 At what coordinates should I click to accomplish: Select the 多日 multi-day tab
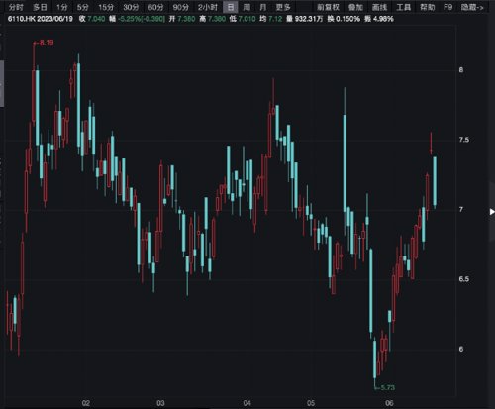pyautogui.click(x=41, y=7)
